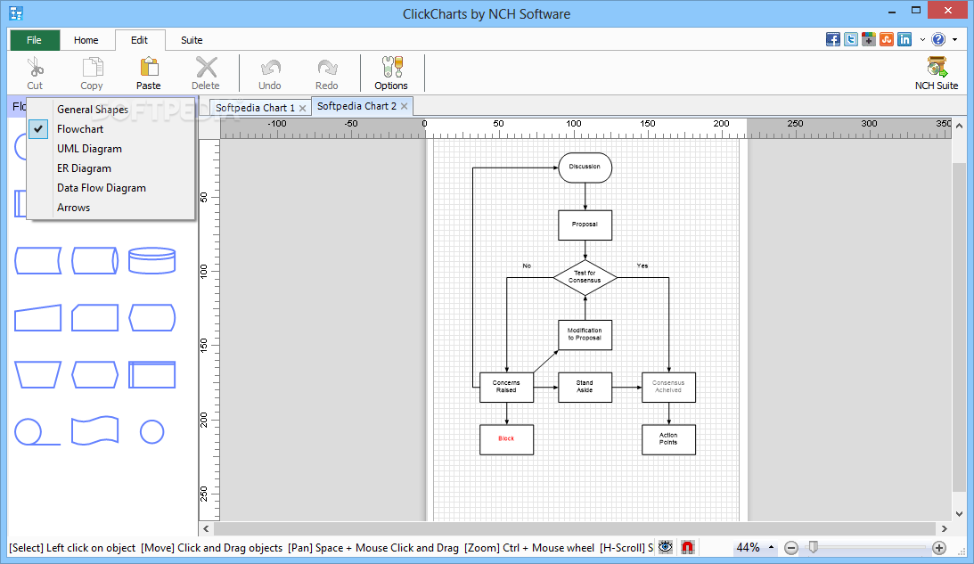Viewport: 974px width, 564px height.
Task: Select the Proposal box in the chart
Action: click(585, 225)
